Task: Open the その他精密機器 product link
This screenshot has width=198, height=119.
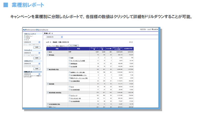Action: [x=75, y=90]
